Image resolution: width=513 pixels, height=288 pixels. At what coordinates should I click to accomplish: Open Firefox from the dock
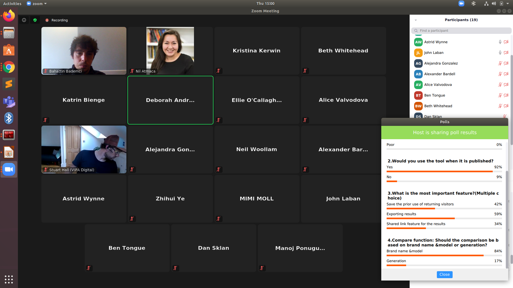pyautogui.click(x=9, y=16)
